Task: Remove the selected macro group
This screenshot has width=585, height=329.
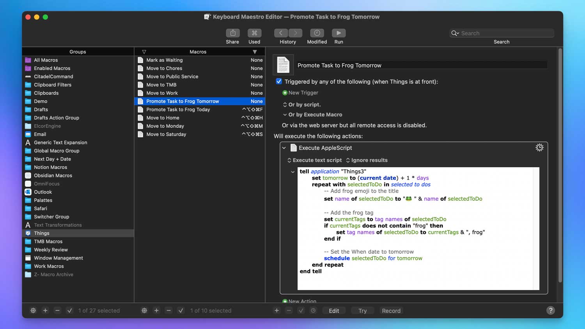Action: [x=57, y=311]
